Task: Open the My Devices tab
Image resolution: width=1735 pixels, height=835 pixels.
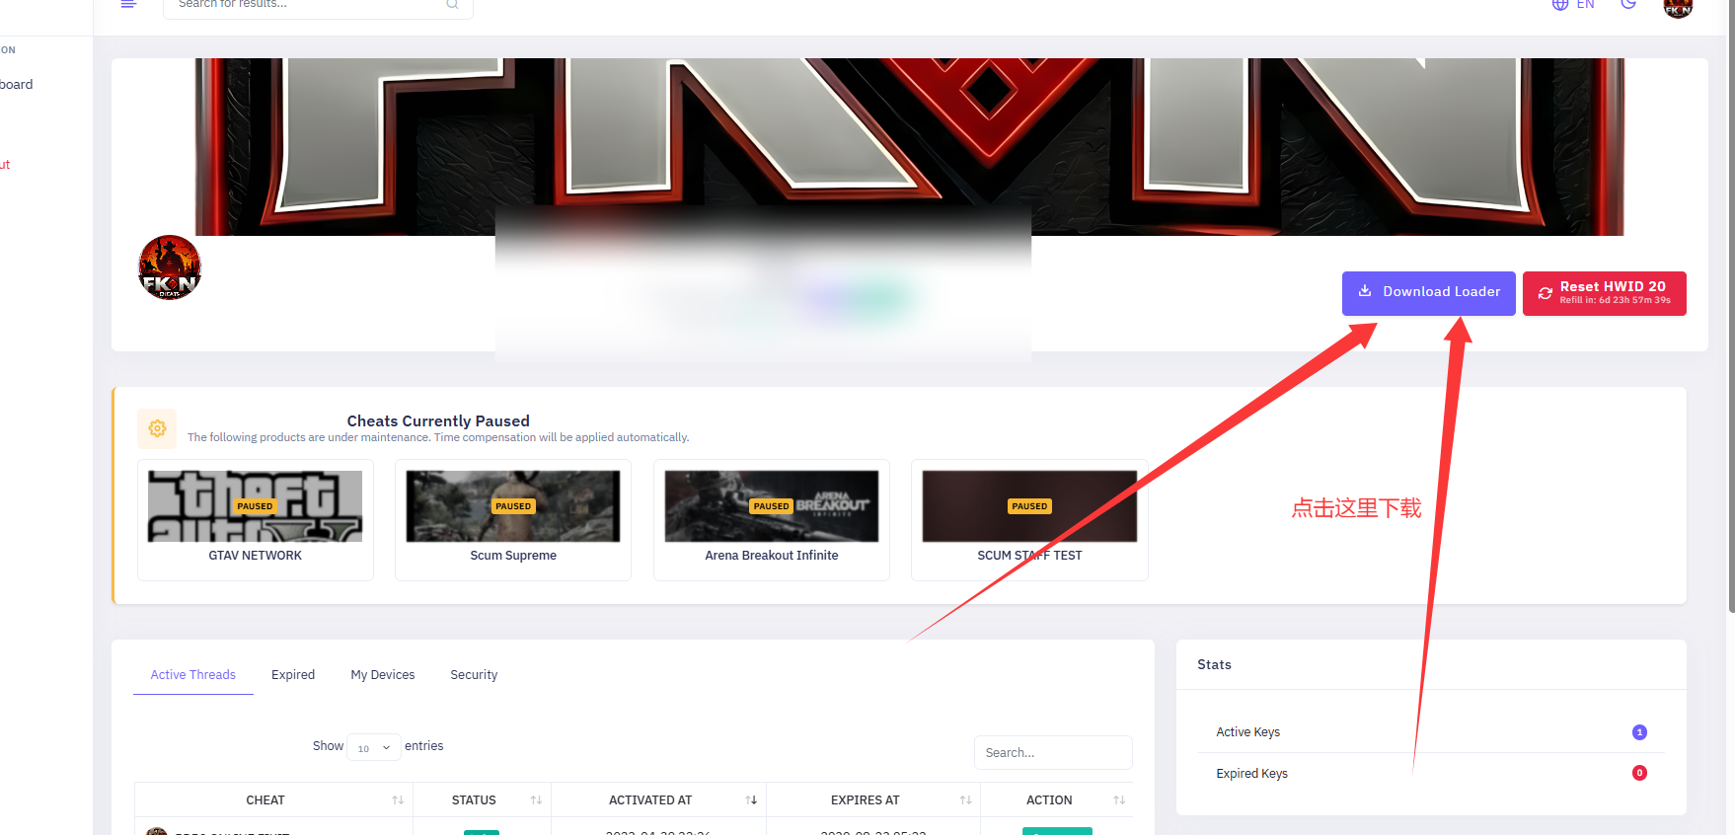Action: click(383, 675)
